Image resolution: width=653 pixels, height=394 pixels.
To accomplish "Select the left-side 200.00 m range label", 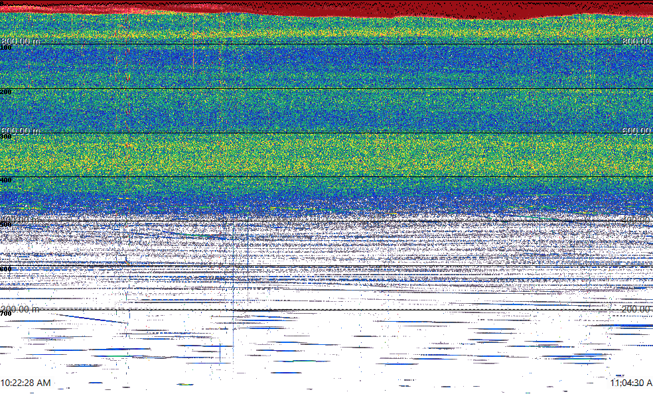I will click(x=20, y=308).
